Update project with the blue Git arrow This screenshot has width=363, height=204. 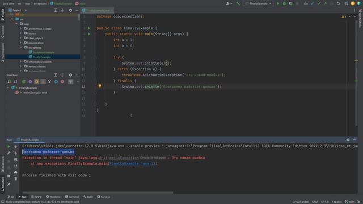313,3
